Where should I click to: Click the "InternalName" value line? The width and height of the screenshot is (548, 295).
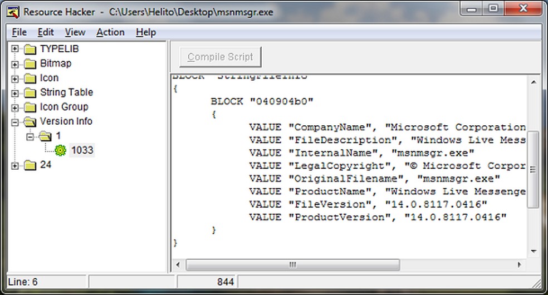click(361, 153)
